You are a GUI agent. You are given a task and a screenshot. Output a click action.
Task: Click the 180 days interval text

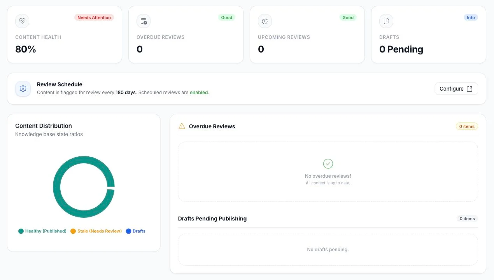tap(126, 93)
